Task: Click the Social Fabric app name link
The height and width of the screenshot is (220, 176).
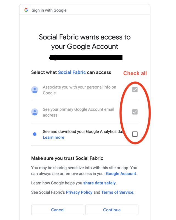Action: [72, 72]
